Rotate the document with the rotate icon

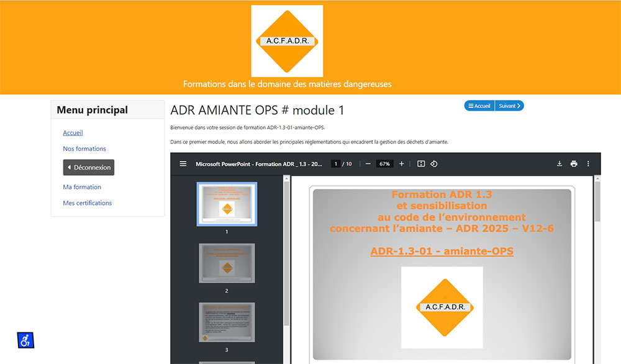point(433,163)
